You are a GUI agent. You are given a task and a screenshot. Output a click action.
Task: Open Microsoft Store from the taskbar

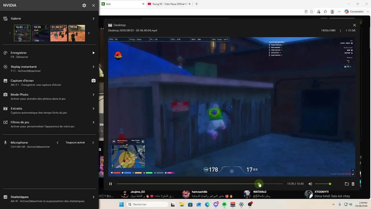tap(190, 204)
